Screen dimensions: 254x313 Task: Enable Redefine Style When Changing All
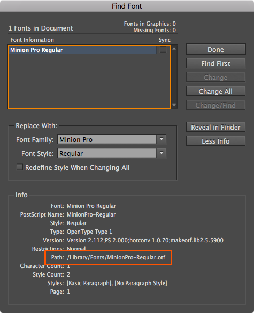[20, 167]
